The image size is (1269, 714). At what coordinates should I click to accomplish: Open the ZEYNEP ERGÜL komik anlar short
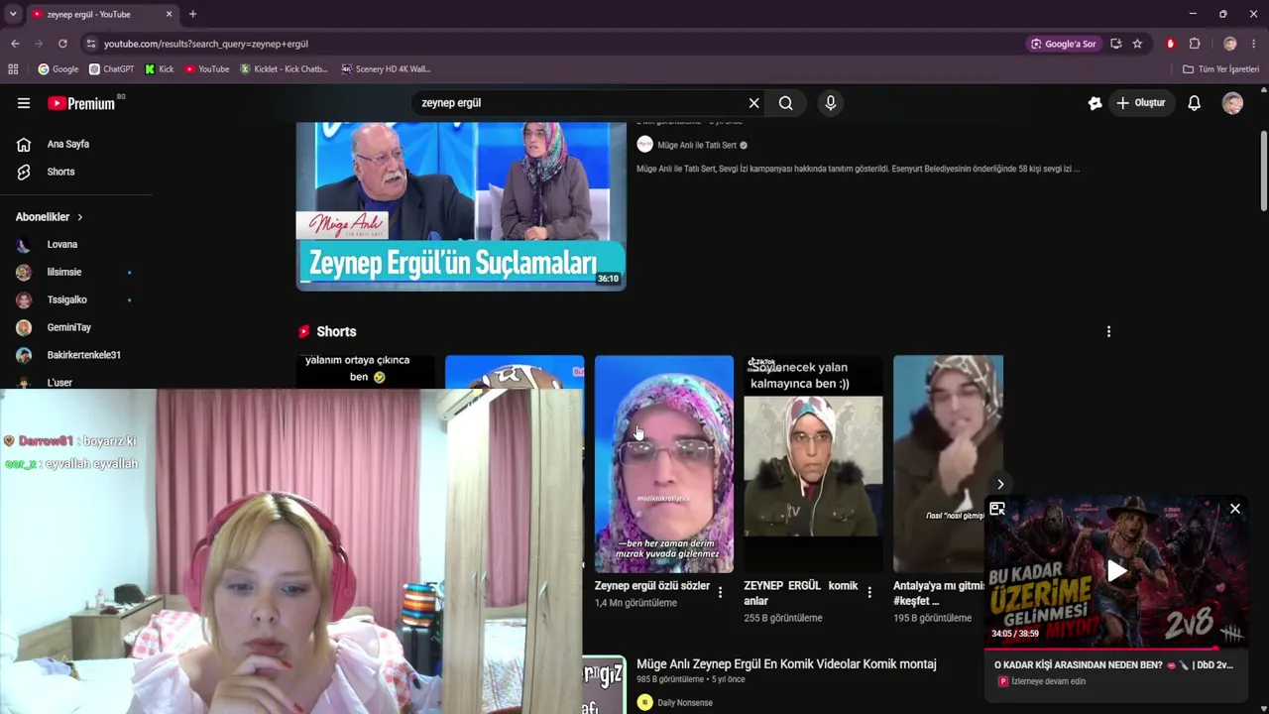[x=813, y=464]
